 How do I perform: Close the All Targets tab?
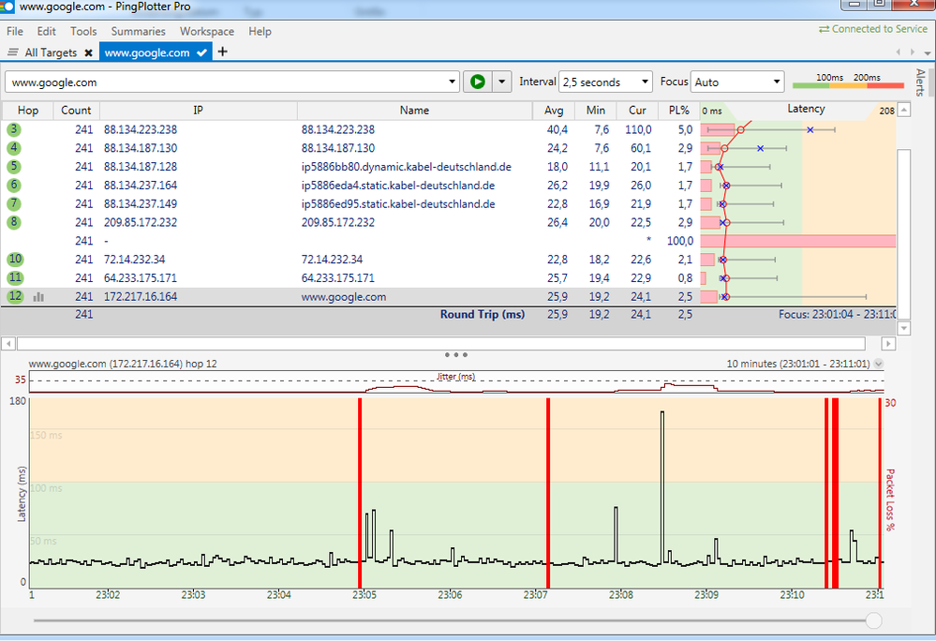click(x=88, y=53)
